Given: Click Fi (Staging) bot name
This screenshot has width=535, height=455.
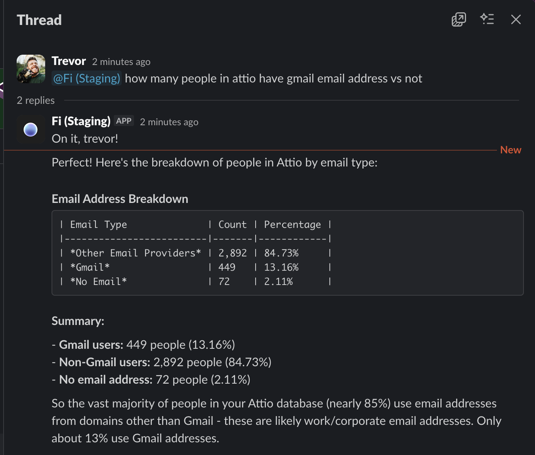Looking at the screenshot, I should tap(81, 121).
